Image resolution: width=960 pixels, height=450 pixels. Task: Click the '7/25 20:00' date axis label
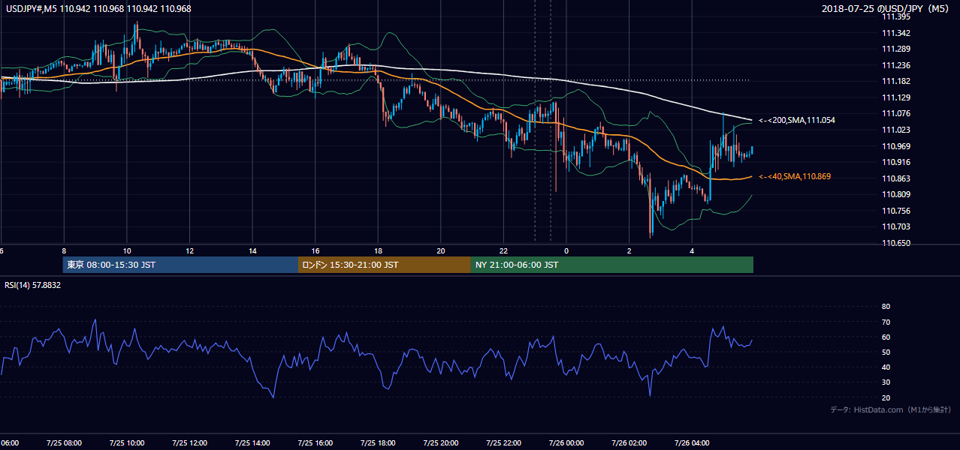(x=441, y=442)
